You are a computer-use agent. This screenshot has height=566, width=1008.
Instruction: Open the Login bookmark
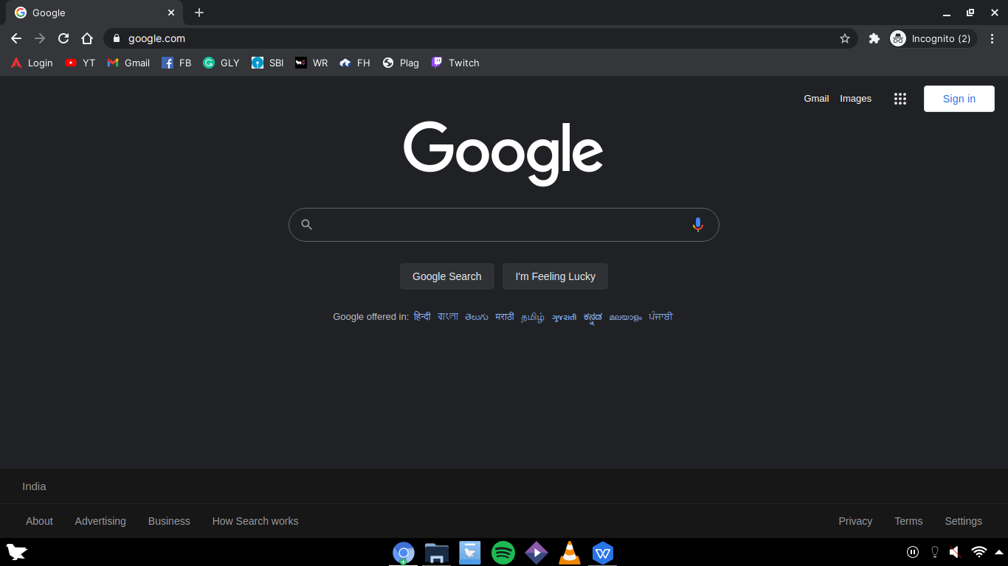pos(32,63)
